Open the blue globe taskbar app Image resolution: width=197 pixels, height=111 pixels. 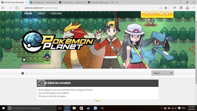[x=95, y=108]
